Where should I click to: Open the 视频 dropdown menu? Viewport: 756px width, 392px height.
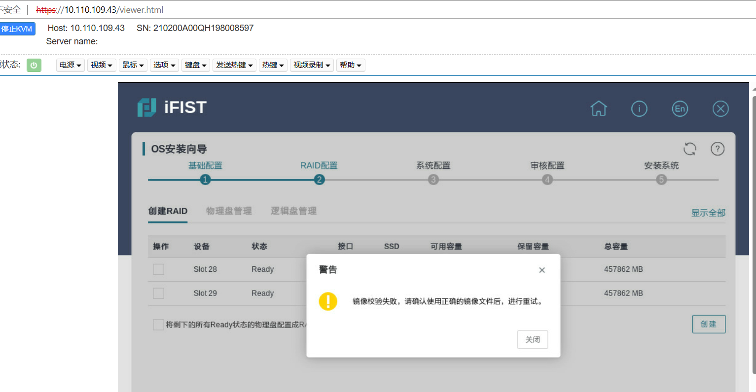coord(102,65)
